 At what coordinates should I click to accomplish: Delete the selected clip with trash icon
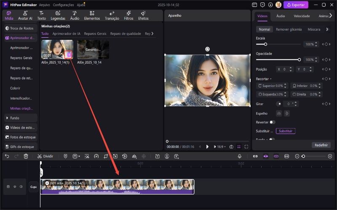26,156
